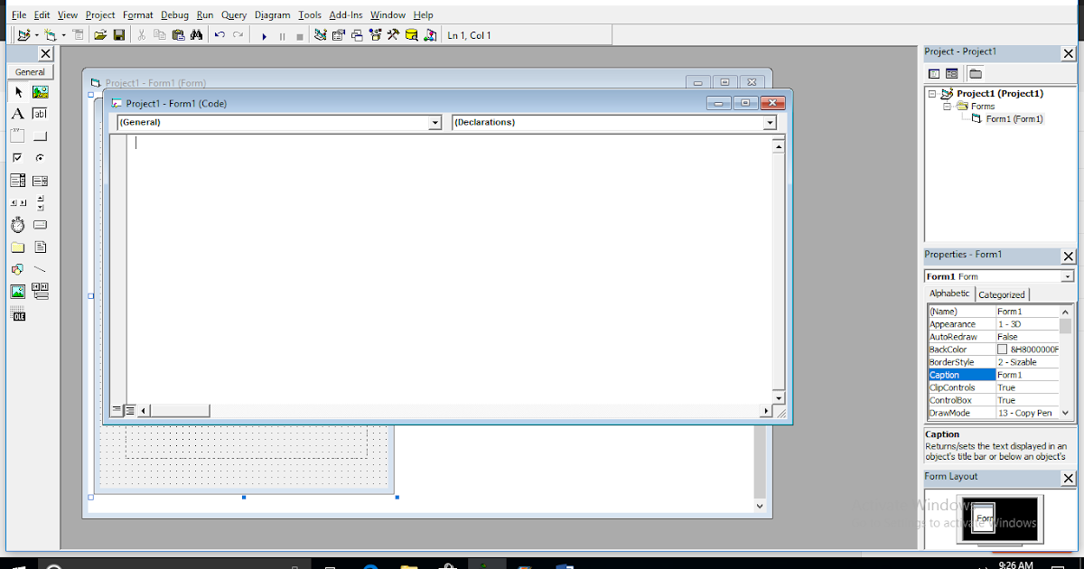This screenshot has height=569, width=1084.
Task: Select the PictureBox tool from the toolbox
Action: pyautogui.click(x=40, y=91)
